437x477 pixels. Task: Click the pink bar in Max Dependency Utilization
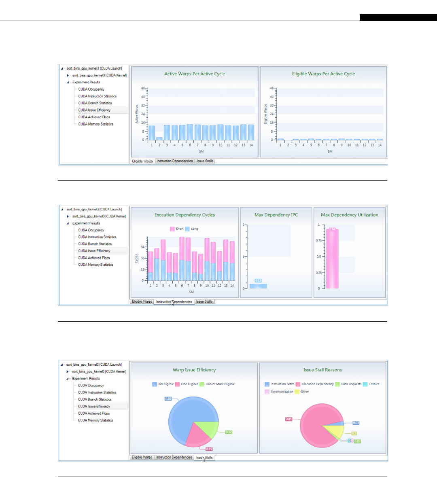[332, 259]
